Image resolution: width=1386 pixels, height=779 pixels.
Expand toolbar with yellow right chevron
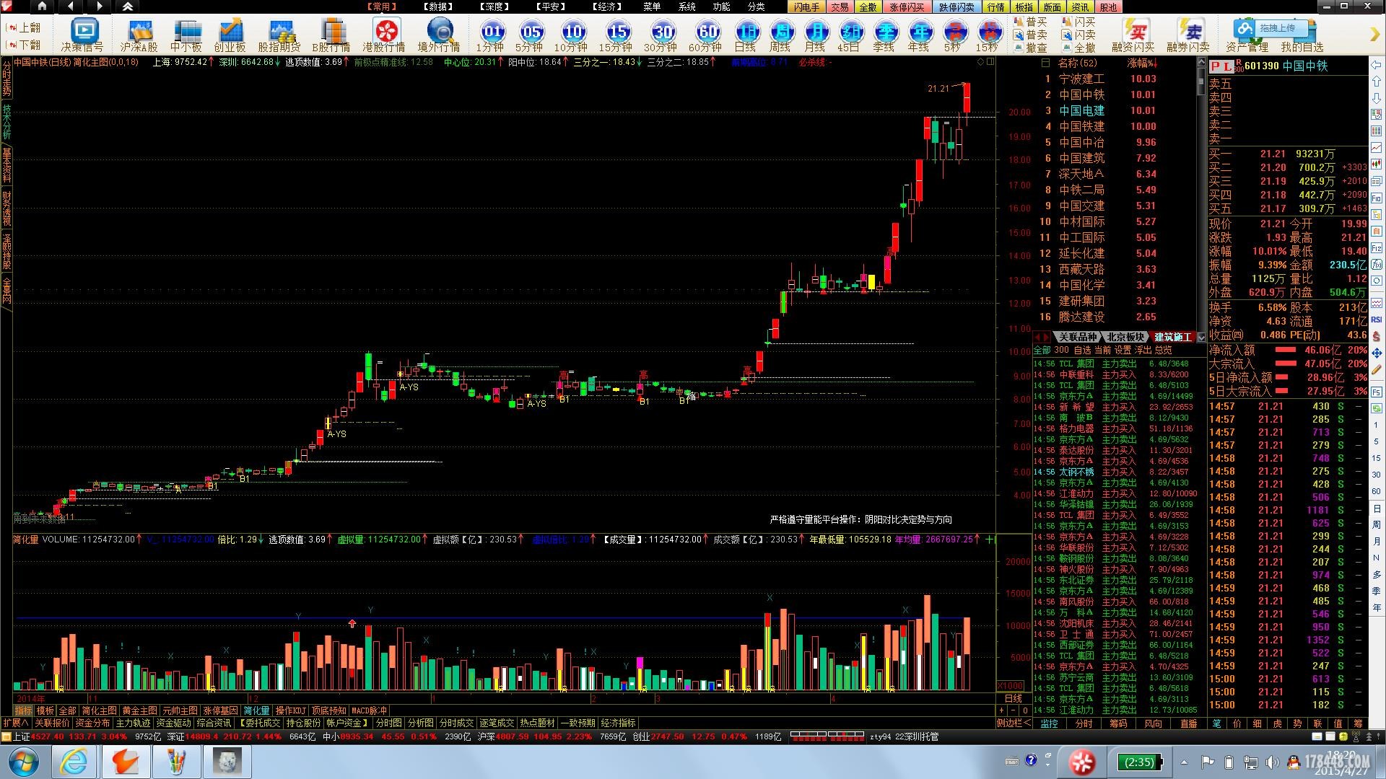1374,35
